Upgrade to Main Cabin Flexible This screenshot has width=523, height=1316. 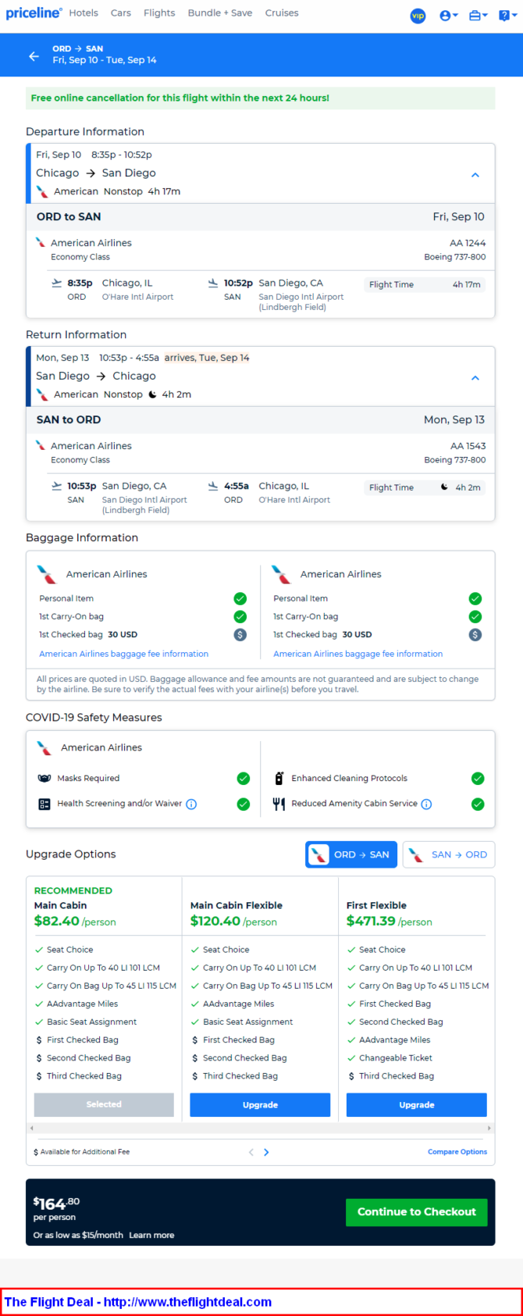tap(260, 1105)
